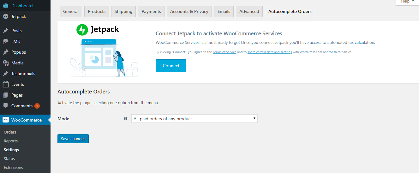Screen dimensions: 419x173
Task: Follow the share certain data and settings link
Action: [269, 52]
